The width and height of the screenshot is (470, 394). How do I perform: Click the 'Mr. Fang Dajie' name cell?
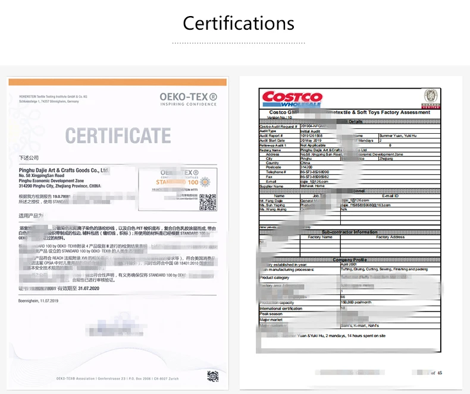tap(271, 201)
